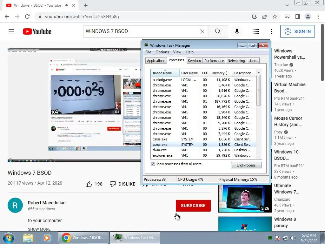Screen dimensions: 325x244
Task: Switch to the Users tab
Action: tap(253, 61)
